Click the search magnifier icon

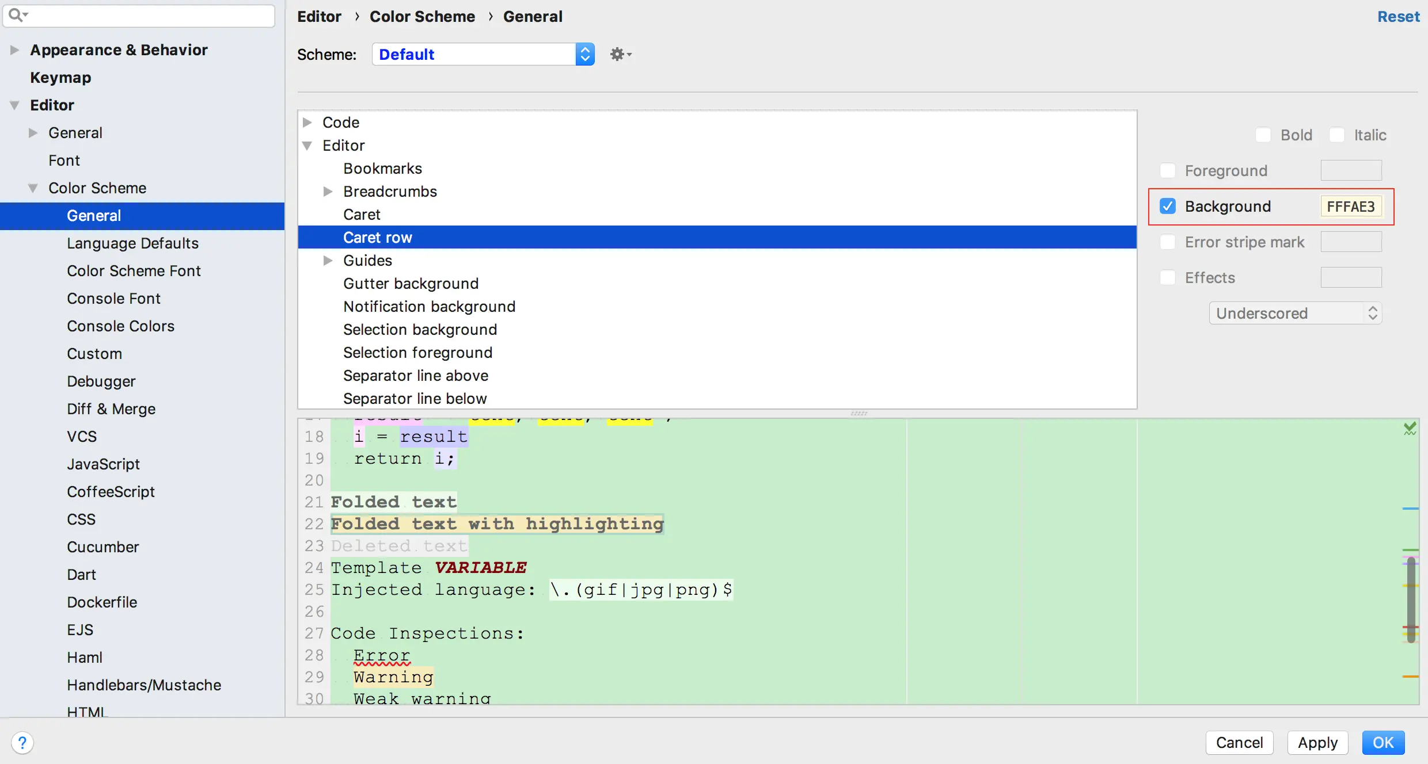tap(17, 15)
